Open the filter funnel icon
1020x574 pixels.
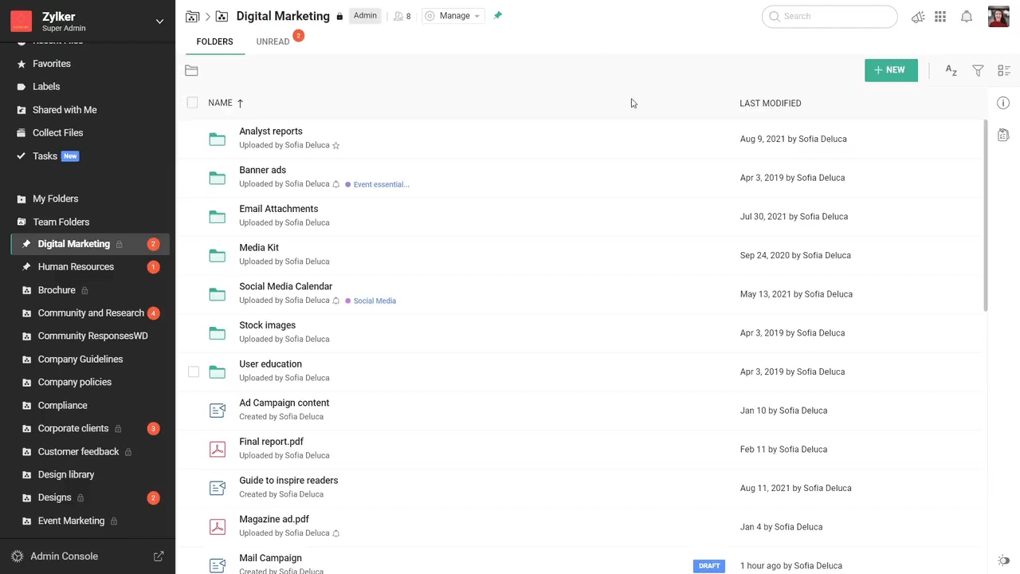978,71
